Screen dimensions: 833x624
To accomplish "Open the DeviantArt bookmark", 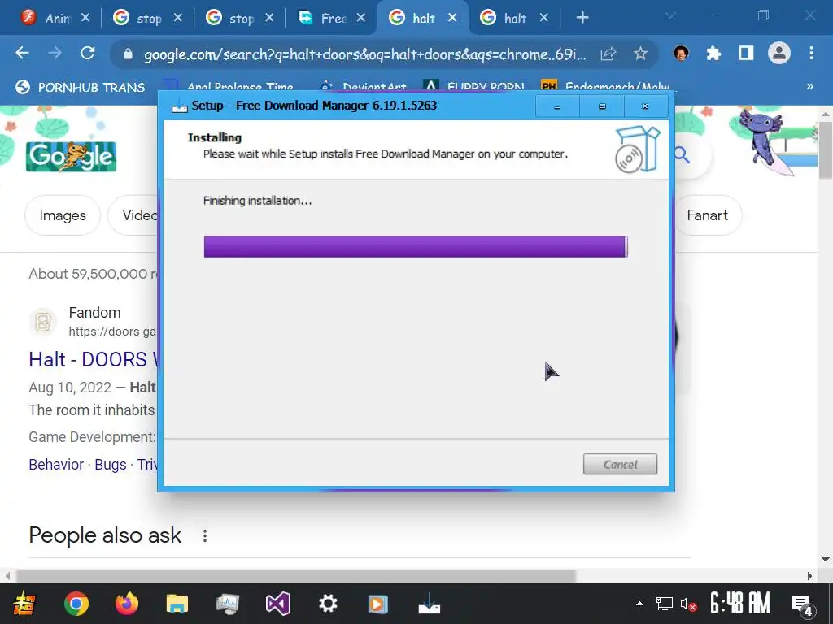I will [364, 86].
